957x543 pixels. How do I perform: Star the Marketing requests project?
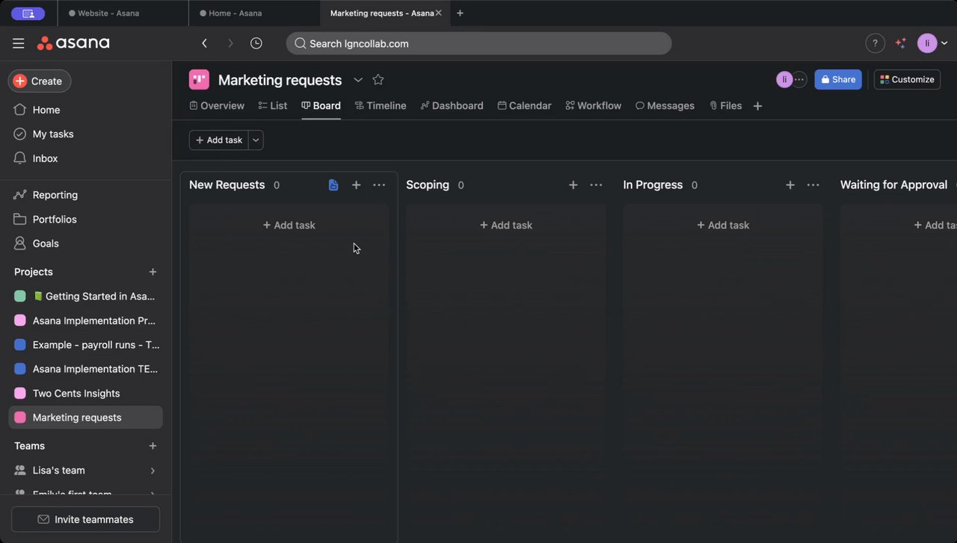pyautogui.click(x=378, y=80)
